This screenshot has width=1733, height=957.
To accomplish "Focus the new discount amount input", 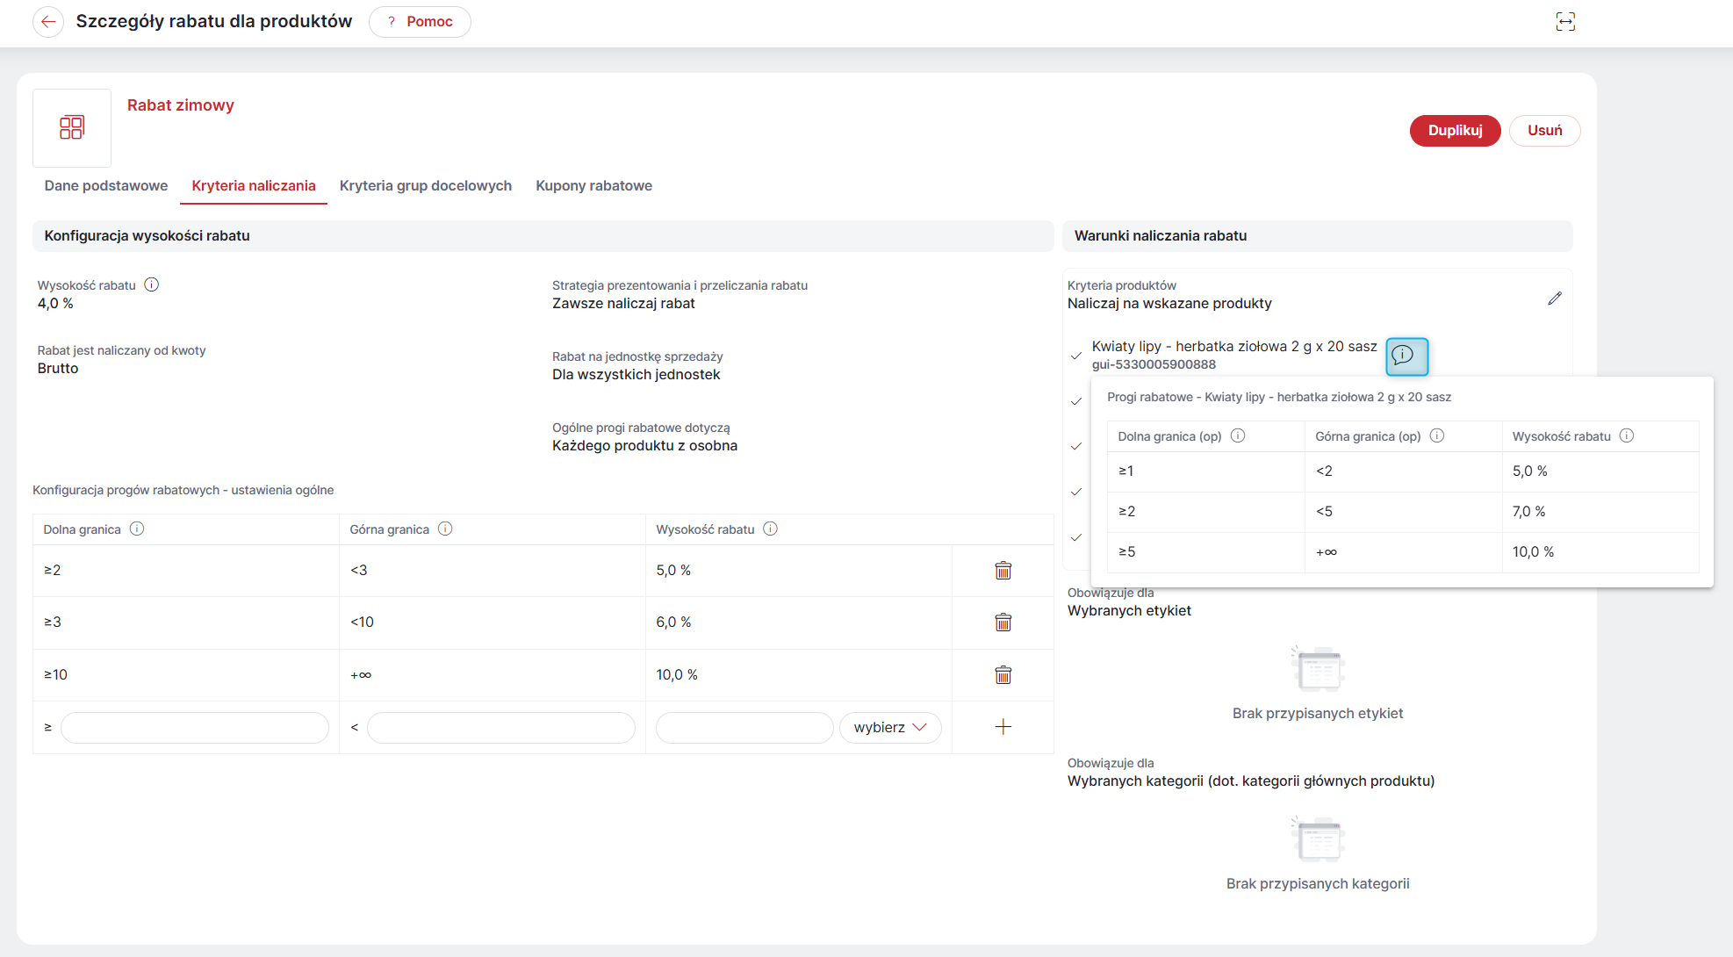I will (x=744, y=728).
